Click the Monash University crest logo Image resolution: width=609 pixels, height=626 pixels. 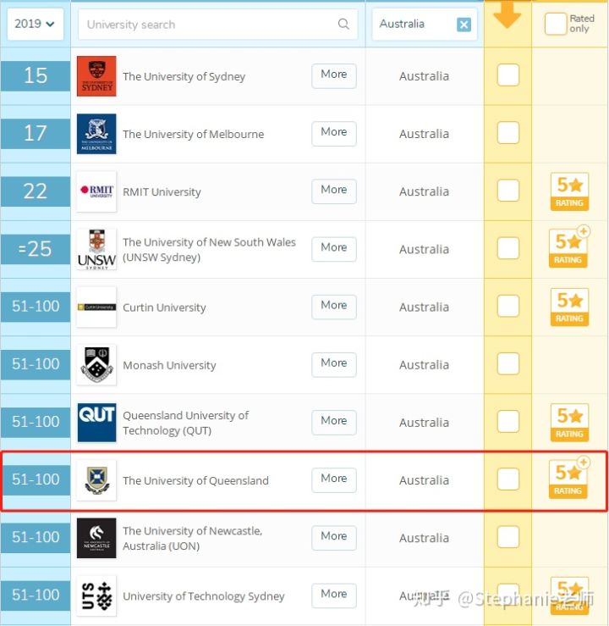coord(96,364)
